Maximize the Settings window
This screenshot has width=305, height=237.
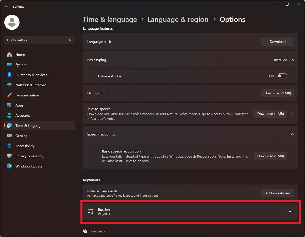(287, 4)
